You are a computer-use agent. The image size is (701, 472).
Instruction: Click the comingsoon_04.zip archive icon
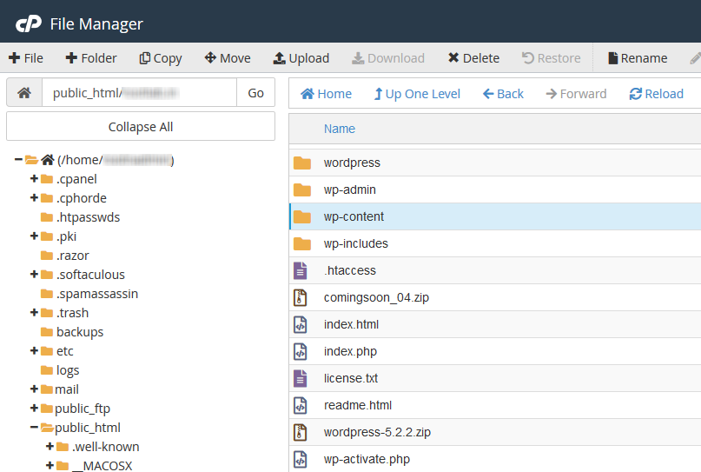pyautogui.click(x=301, y=297)
